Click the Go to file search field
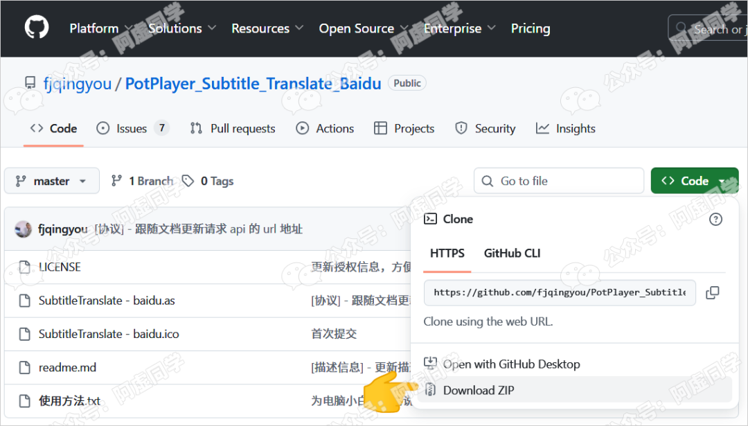 [559, 181]
